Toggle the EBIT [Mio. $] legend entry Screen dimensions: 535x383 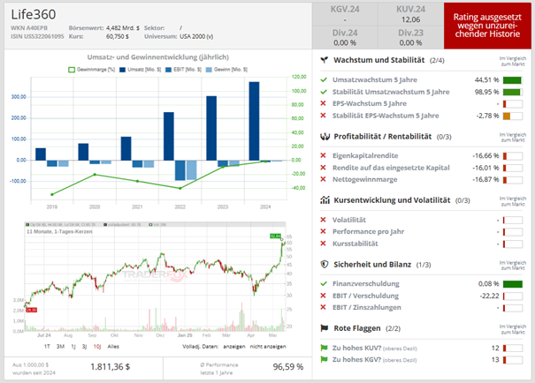pos(183,70)
